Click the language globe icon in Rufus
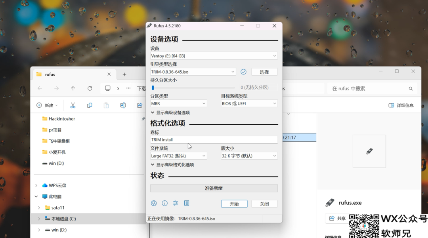Image resolution: width=428 pixels, height=238 pixels. click(x=154, y=203)
